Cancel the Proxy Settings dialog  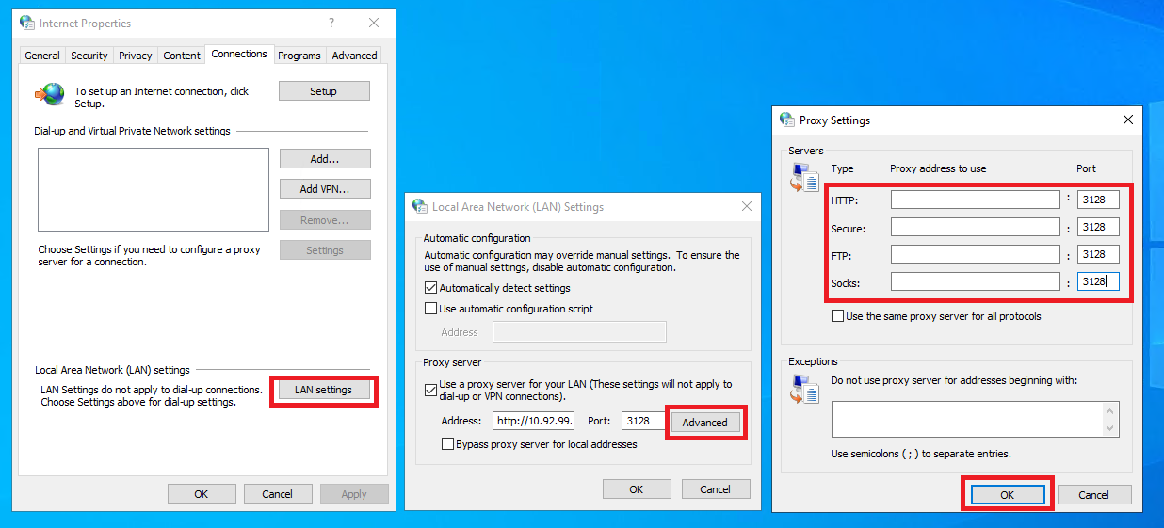tap(1094, 495)
